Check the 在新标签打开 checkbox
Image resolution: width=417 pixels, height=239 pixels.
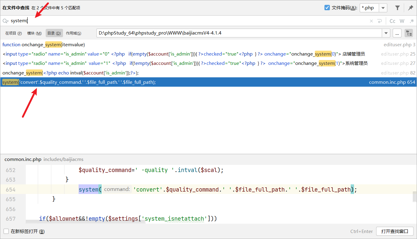tap(6, 231)
